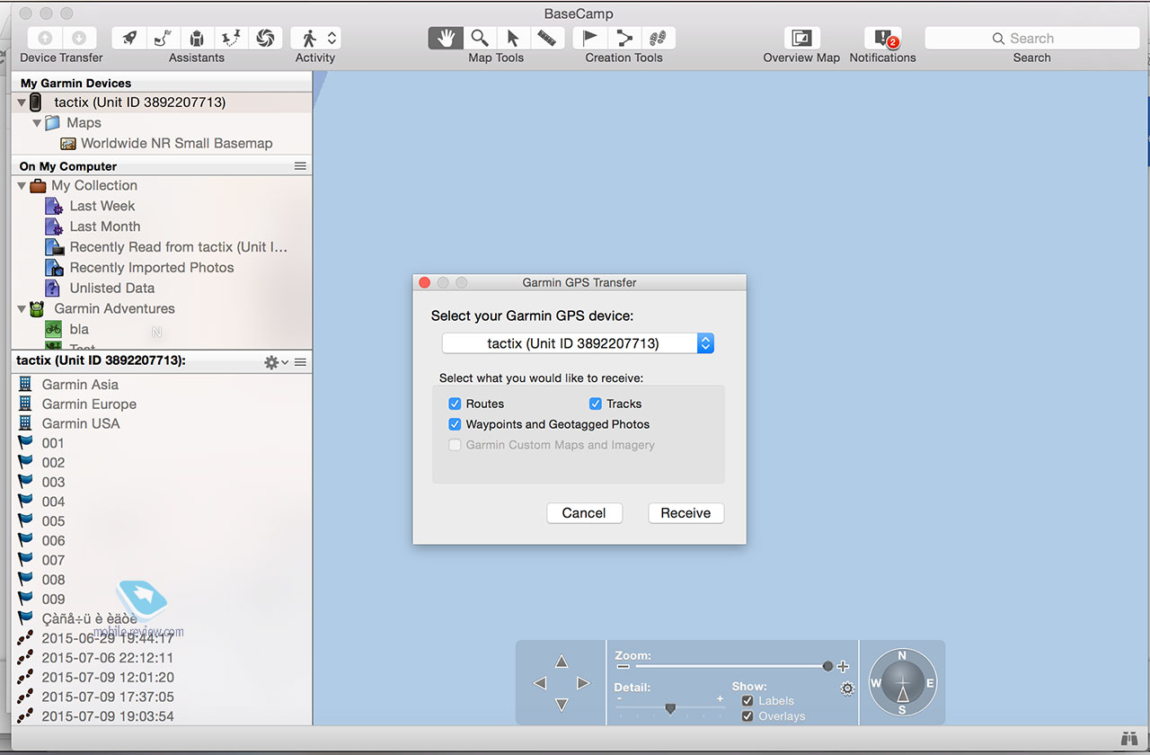The height and width of the screenshot is (755, 1150).
Task: Click the compass rose control
Action: [x=902, y=683]
